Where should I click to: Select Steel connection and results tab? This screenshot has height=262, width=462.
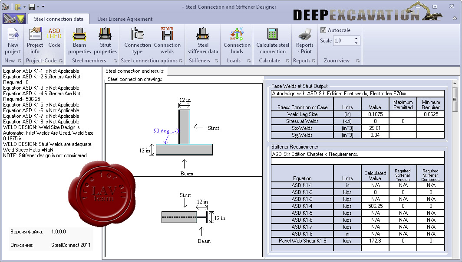135,71
